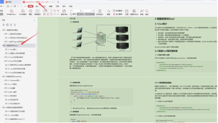Toggle the 连续阅读 continuous reading mode
The width and height of the screenshot is (218, 123).
(x=90, y=14)
